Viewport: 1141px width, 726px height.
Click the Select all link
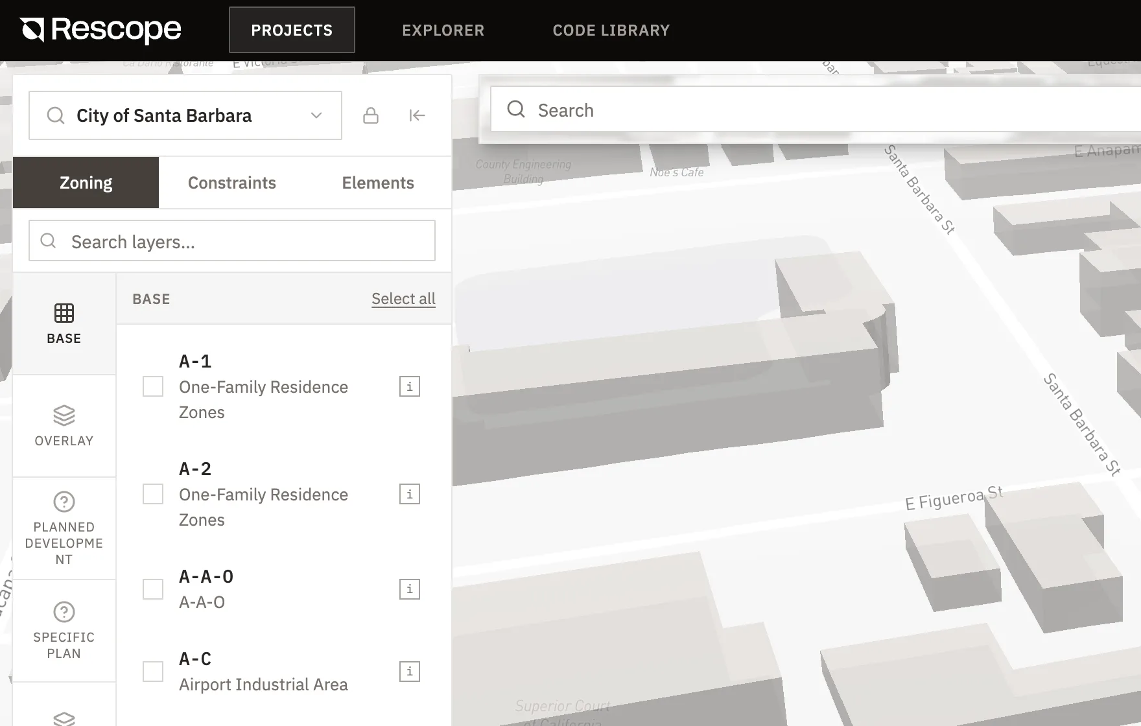[x=403, y=299]
